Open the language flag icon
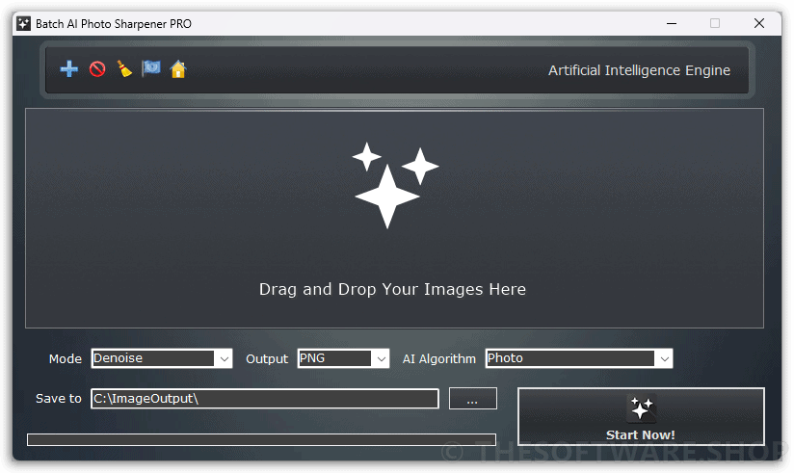Viewport: 794px width, 473px height. point(151,67)
